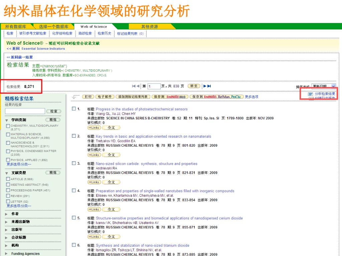
Task: Collapse the 学科类别 filter section
Action: click(7, 120)
